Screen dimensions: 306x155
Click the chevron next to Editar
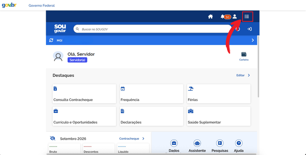pyautogui.click(x=249, y=75)
